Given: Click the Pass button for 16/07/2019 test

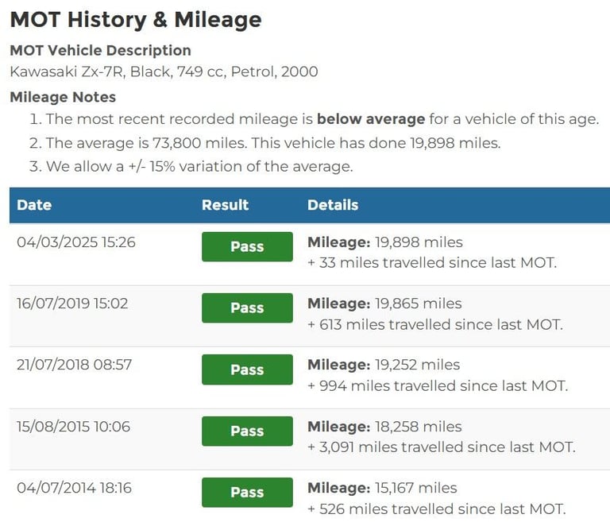Looking at the screenshot, I should (x=247, y=308).
